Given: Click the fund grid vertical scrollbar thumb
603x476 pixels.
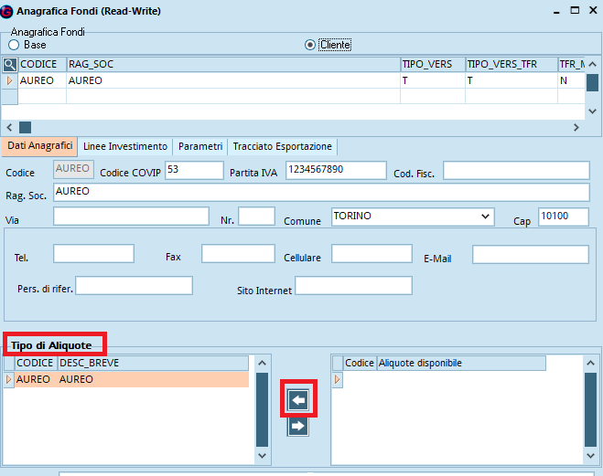Looking at the screenshot, I should point(592,82).
